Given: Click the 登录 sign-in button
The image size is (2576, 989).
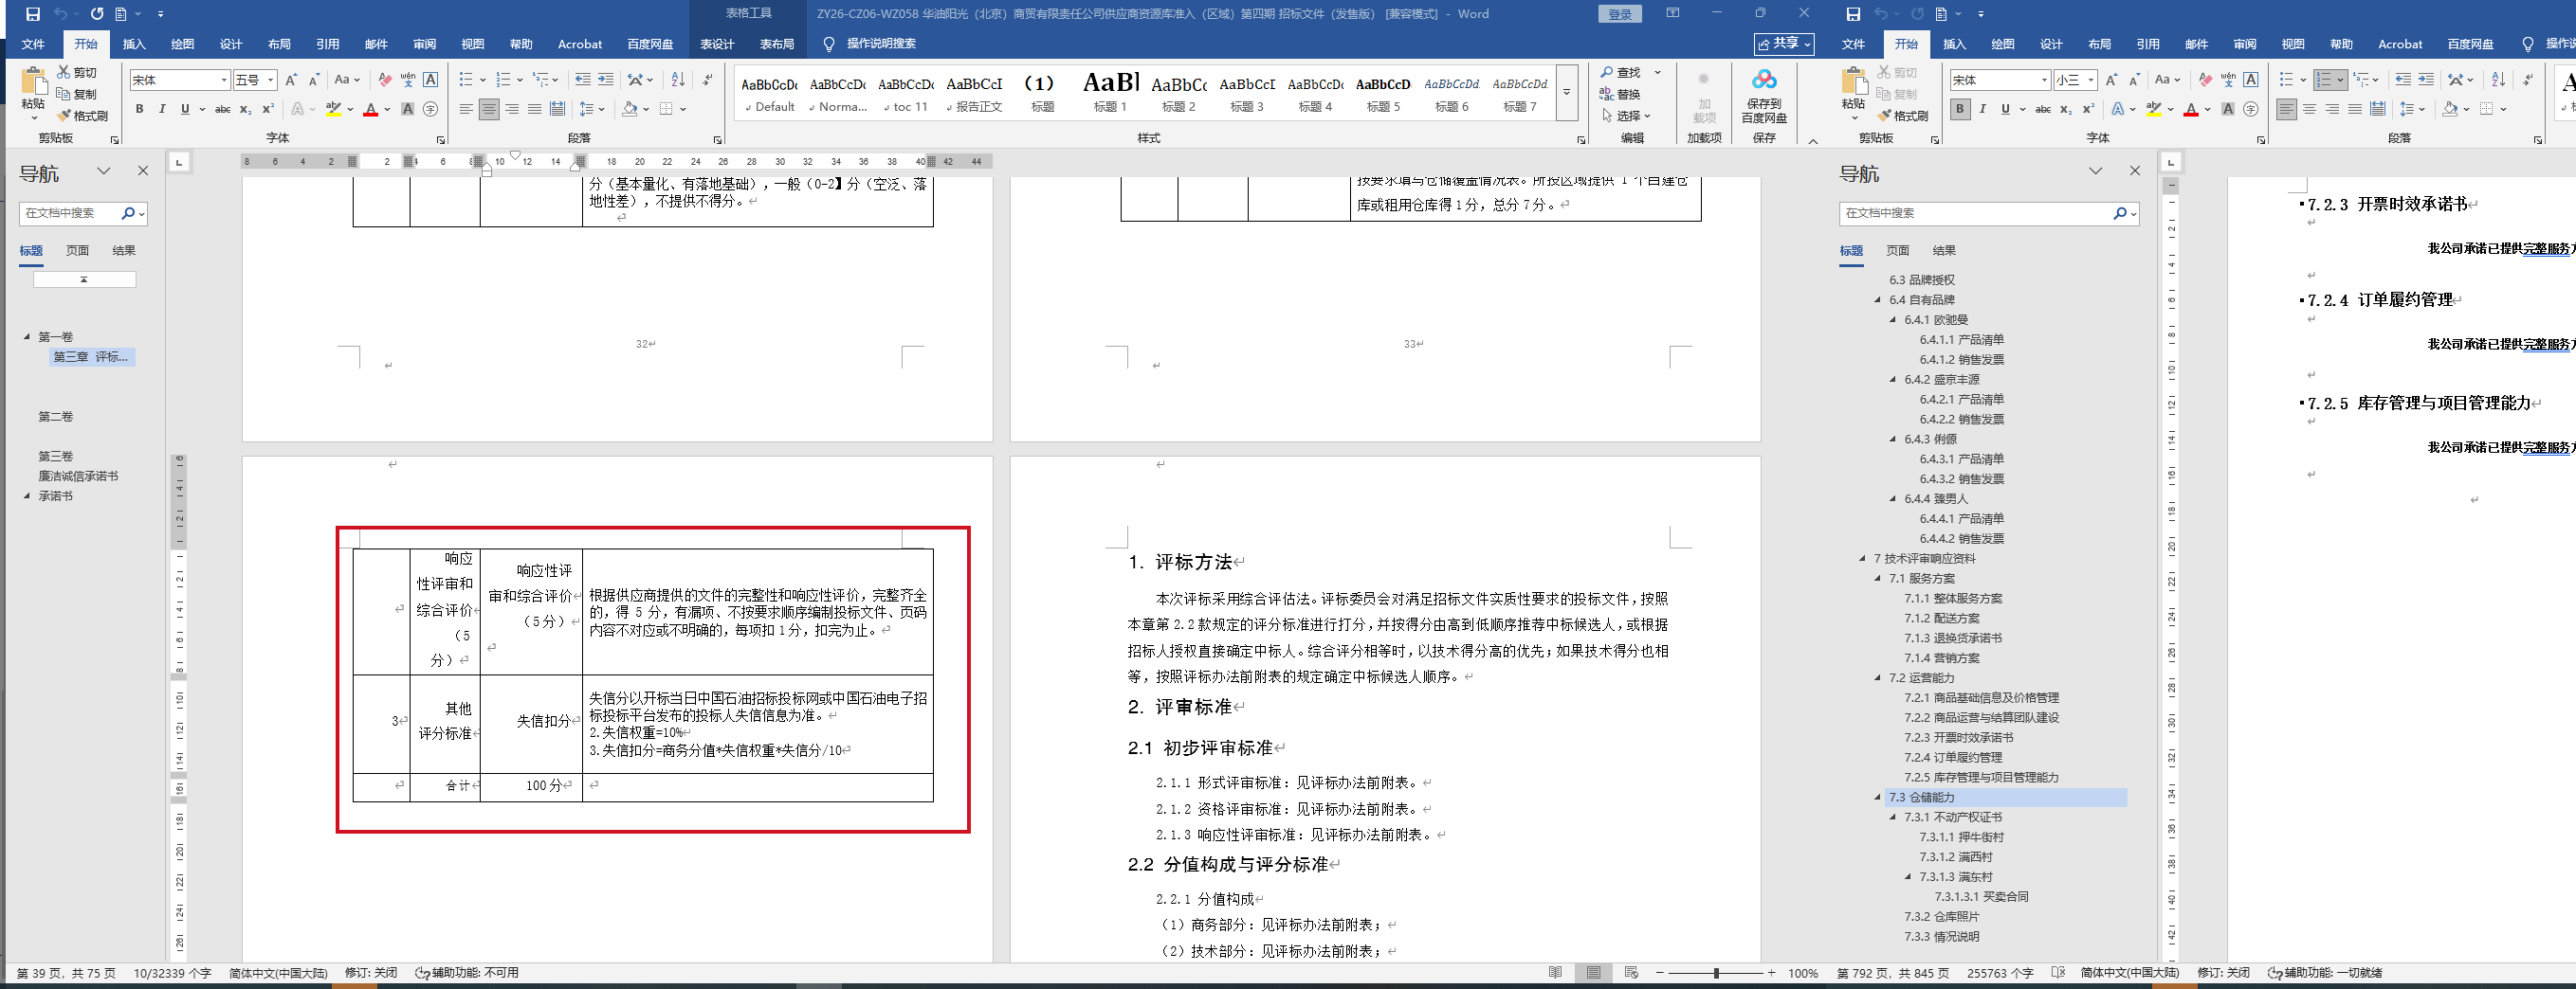Looking at the screenshot, I should 1620,14.
